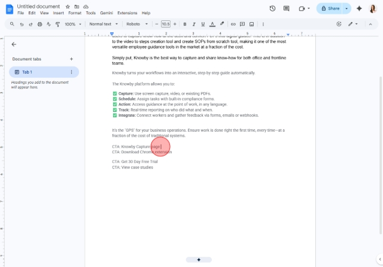This screenshot has width=383, height=267.
Task: Add a comment from toolbar
Action: point(242,24)
